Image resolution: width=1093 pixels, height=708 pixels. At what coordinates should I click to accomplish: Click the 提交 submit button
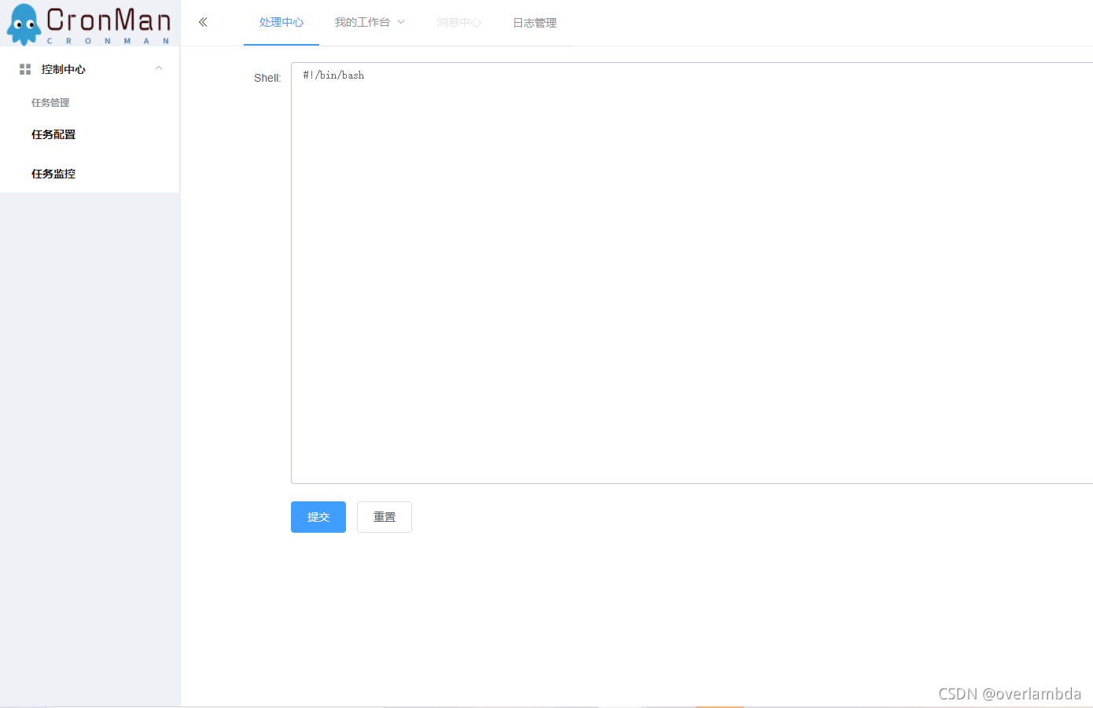tap(318, 517)
